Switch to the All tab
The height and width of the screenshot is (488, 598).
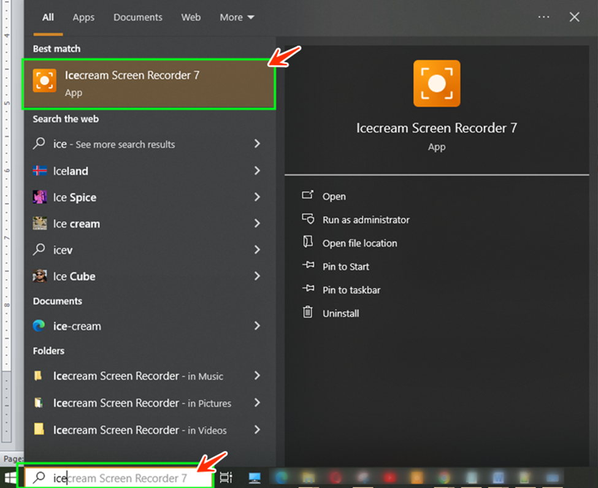[x=48, y=17]
